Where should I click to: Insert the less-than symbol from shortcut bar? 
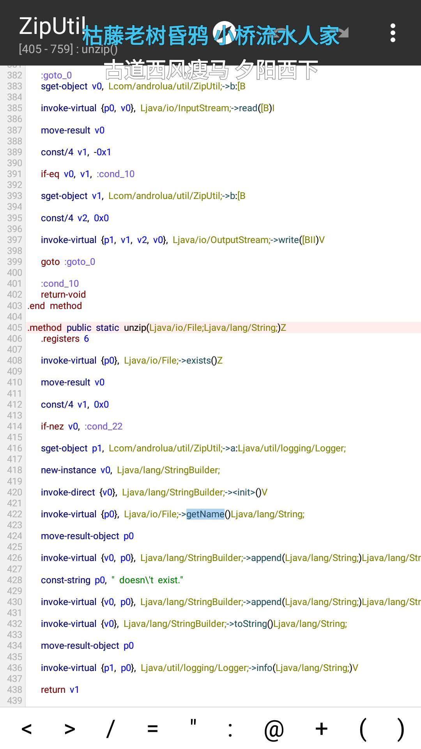pos(27,729)
